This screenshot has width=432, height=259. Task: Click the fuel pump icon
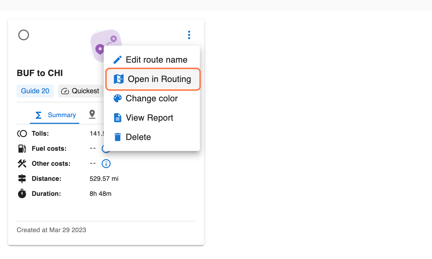pos(22,149)
